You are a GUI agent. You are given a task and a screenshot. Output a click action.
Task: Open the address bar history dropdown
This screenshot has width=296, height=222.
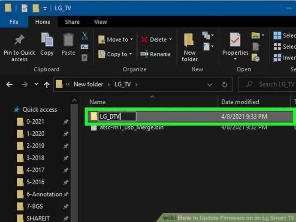tap(209, 85)
